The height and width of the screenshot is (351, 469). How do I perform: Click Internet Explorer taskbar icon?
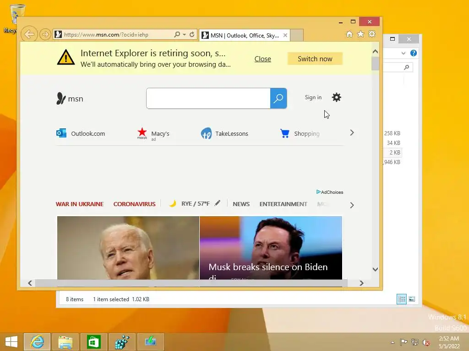(x=37, y=342)
